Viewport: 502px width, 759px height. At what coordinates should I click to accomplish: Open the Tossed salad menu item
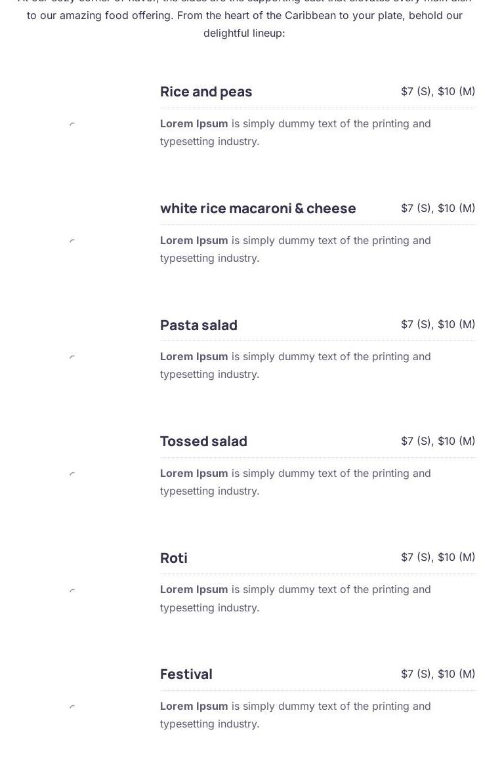point(204,441)
